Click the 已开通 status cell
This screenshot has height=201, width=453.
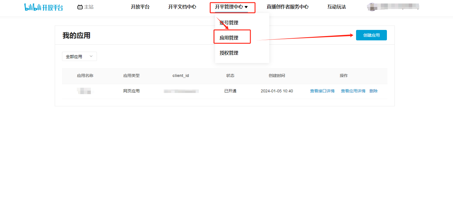click(x=230, y=91)
